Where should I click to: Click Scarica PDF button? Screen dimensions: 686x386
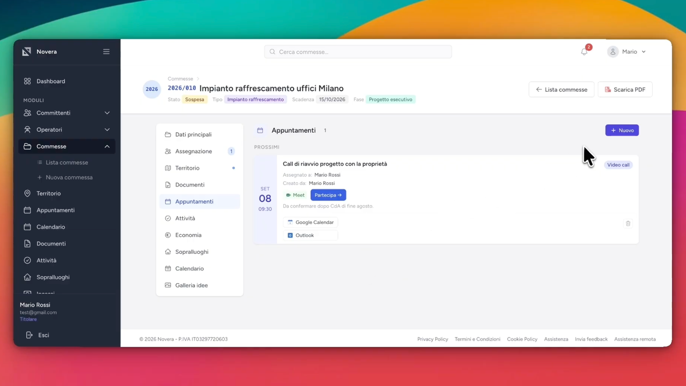(625, 90)
